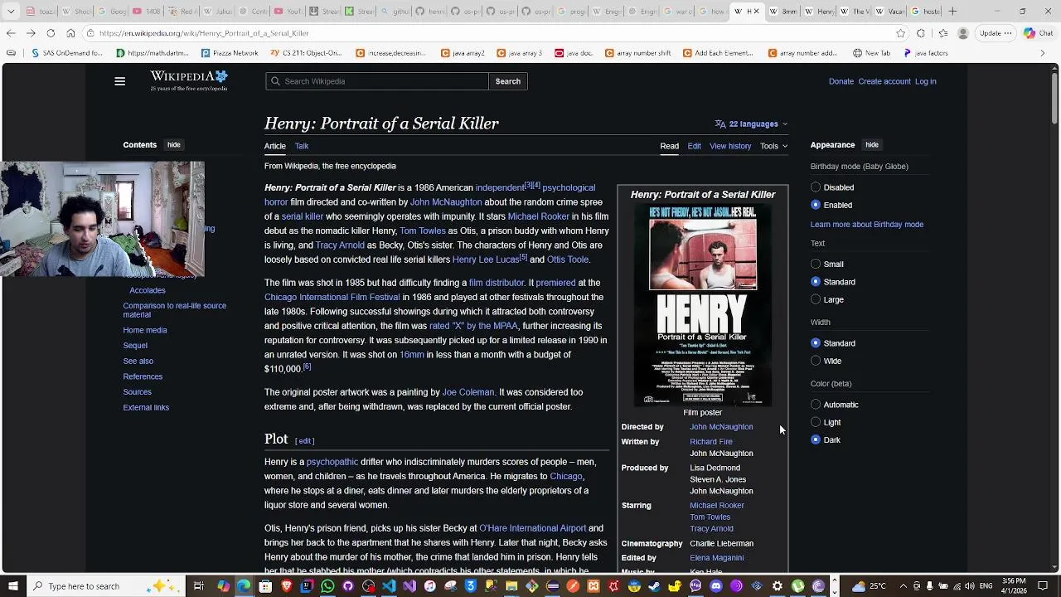Open the browser profile avatar icon
This screenshot has width=1061, height=597.
point(962,33)
